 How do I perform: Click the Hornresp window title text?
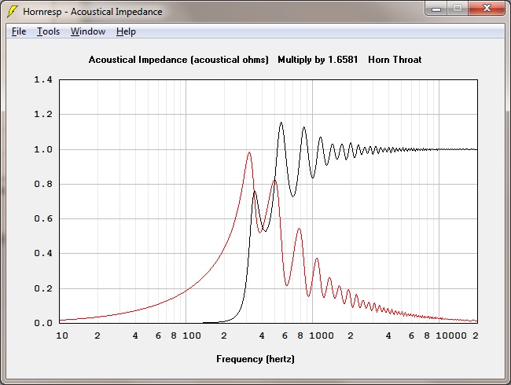[93, 12]
